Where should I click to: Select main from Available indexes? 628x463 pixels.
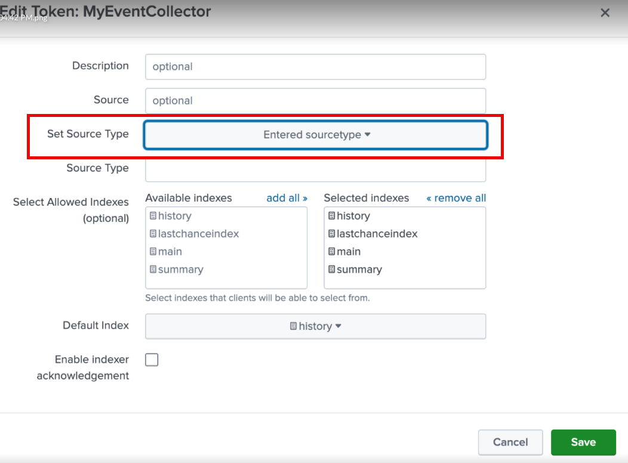click(x=170, y=252)
